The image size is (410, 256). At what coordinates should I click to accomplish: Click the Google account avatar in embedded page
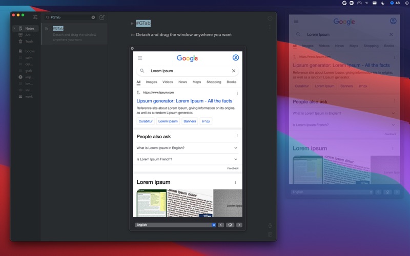click(236, 57)
